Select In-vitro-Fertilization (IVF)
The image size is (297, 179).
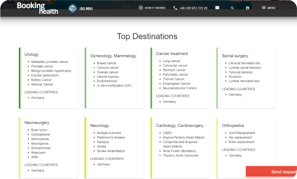click(114, 86)
